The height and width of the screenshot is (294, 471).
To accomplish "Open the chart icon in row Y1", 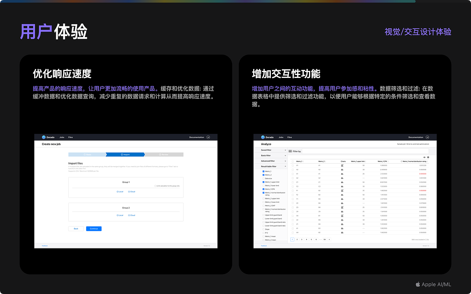I will point(342,199).
